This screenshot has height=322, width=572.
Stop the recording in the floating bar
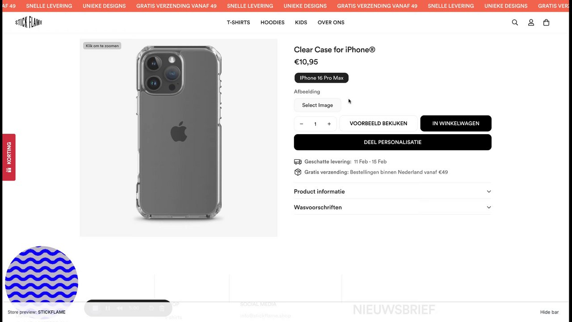point(95,308)
